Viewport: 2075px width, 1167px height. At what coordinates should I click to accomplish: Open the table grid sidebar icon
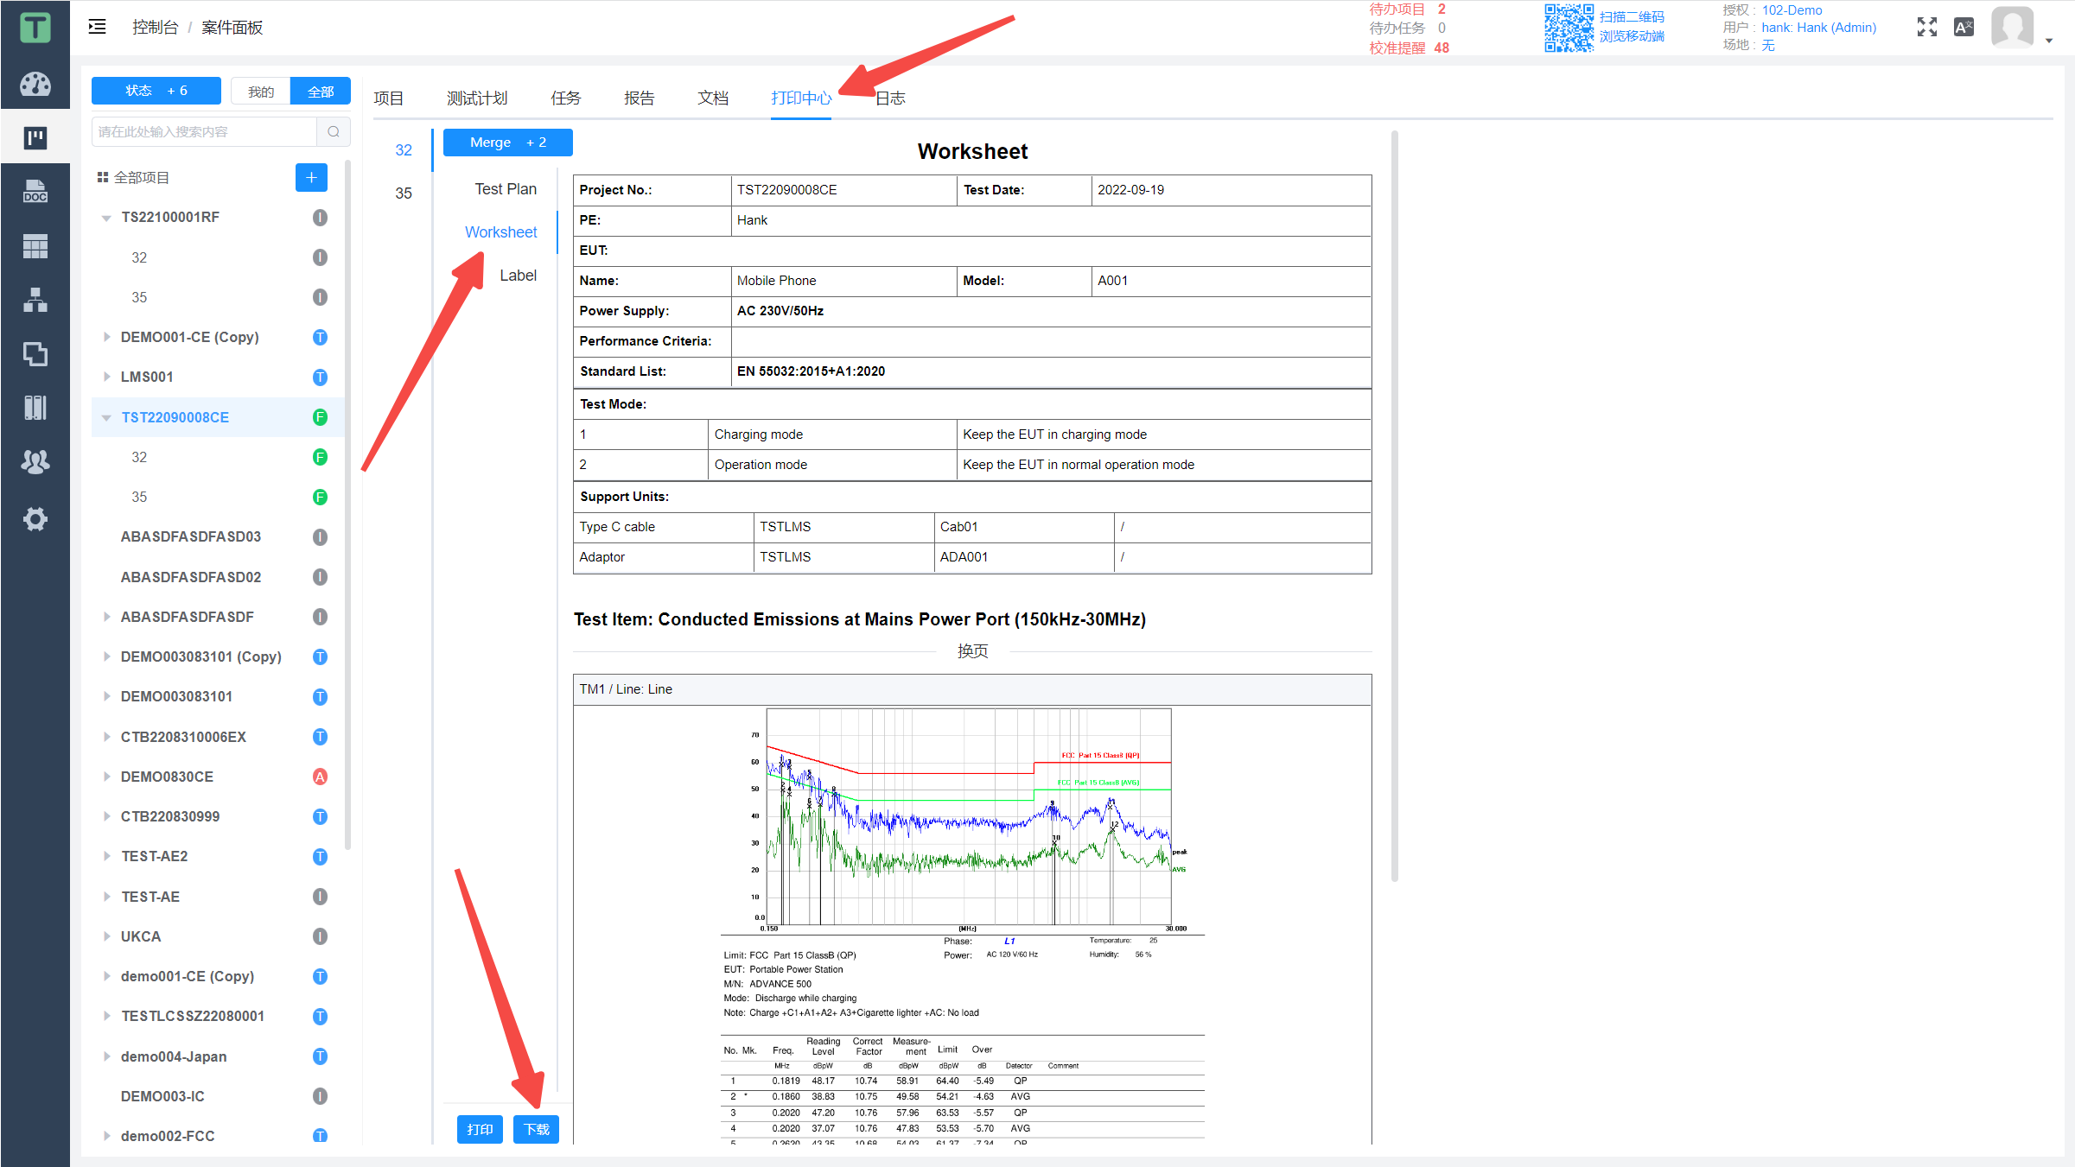35,246
